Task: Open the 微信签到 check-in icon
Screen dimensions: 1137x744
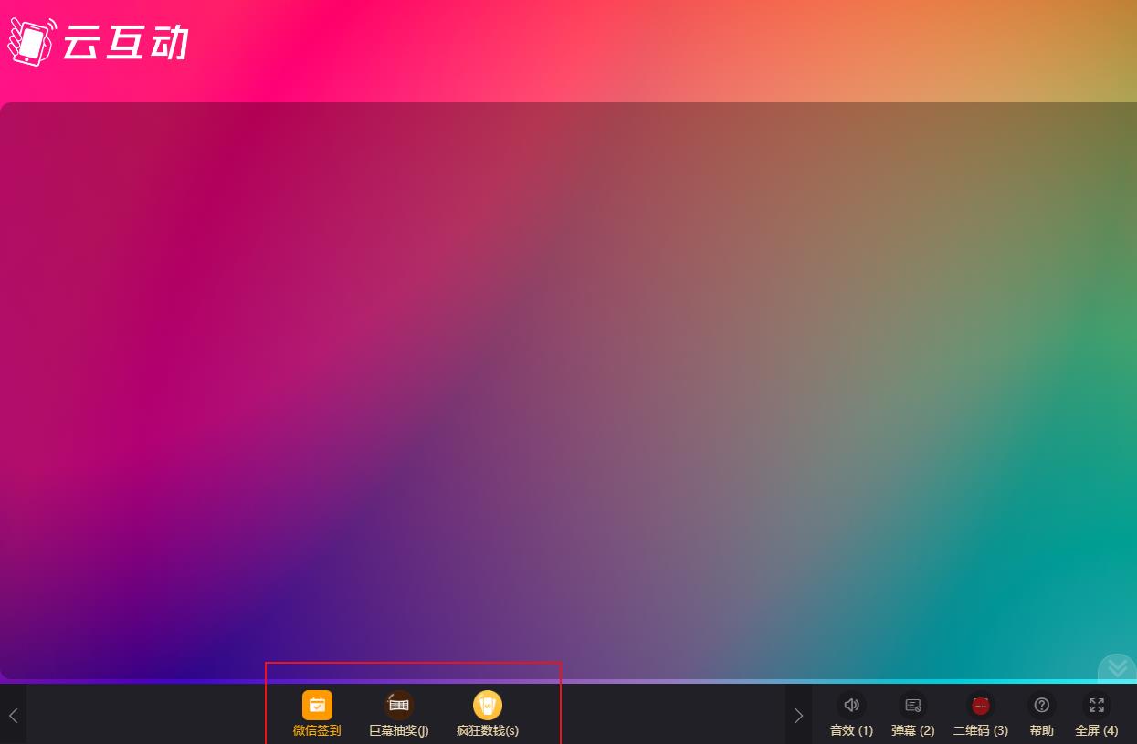Action: tap(317, 705)
